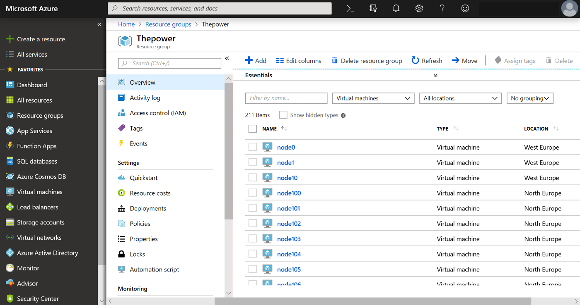580x305 pixels.
Task: Click the Advisor icon
Action: 10,284
